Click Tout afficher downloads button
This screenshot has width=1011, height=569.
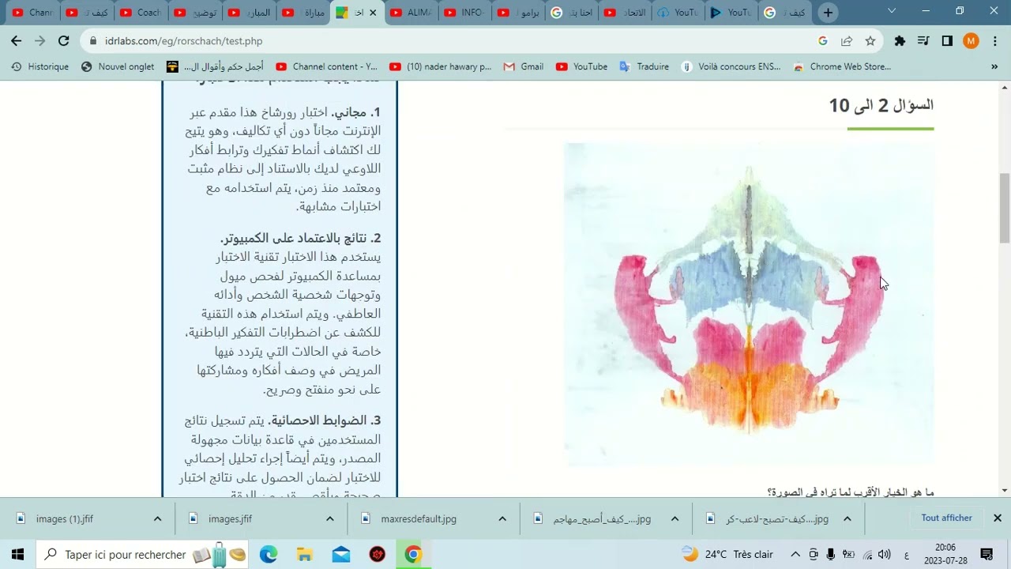click(946, 518)
